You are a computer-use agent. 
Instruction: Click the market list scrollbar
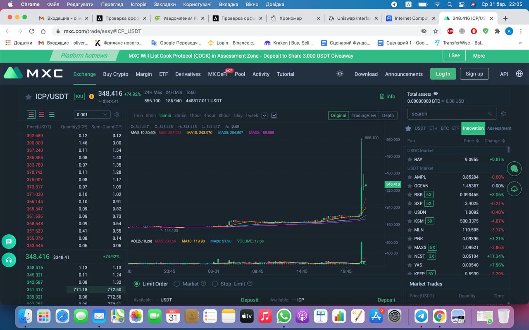508,149
